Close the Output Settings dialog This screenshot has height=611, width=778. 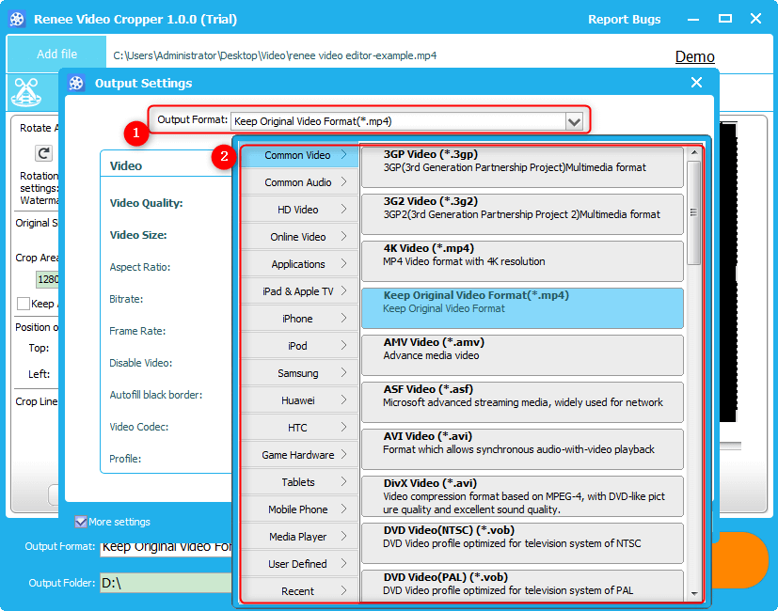tap(696, 83)
